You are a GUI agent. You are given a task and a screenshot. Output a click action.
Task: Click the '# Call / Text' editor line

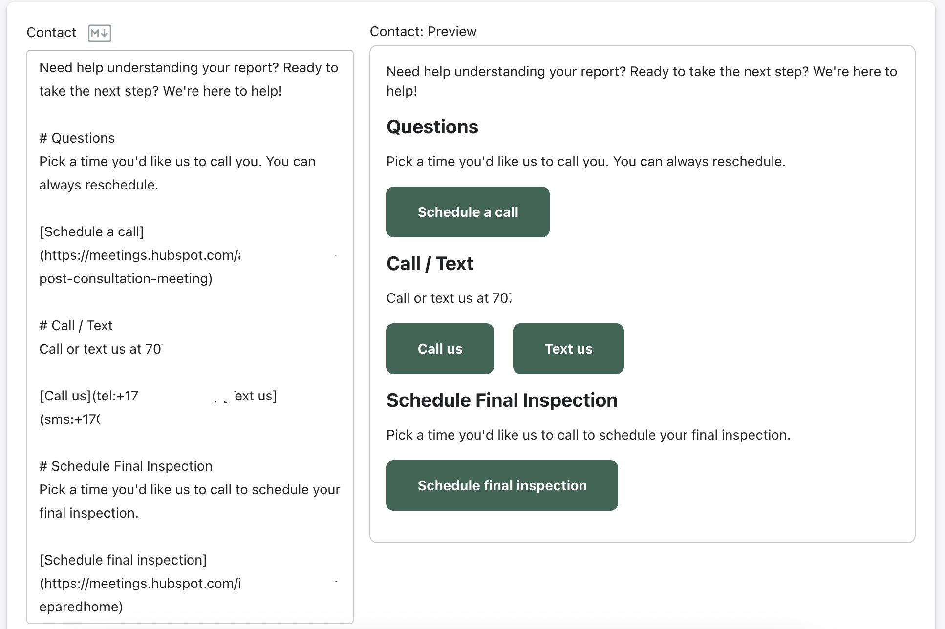(76, 325)
